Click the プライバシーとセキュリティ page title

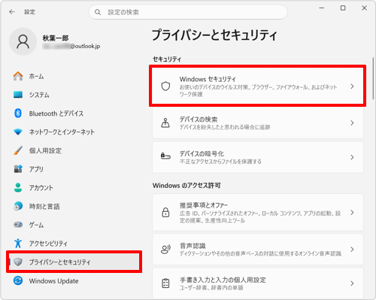click(214, 35)
